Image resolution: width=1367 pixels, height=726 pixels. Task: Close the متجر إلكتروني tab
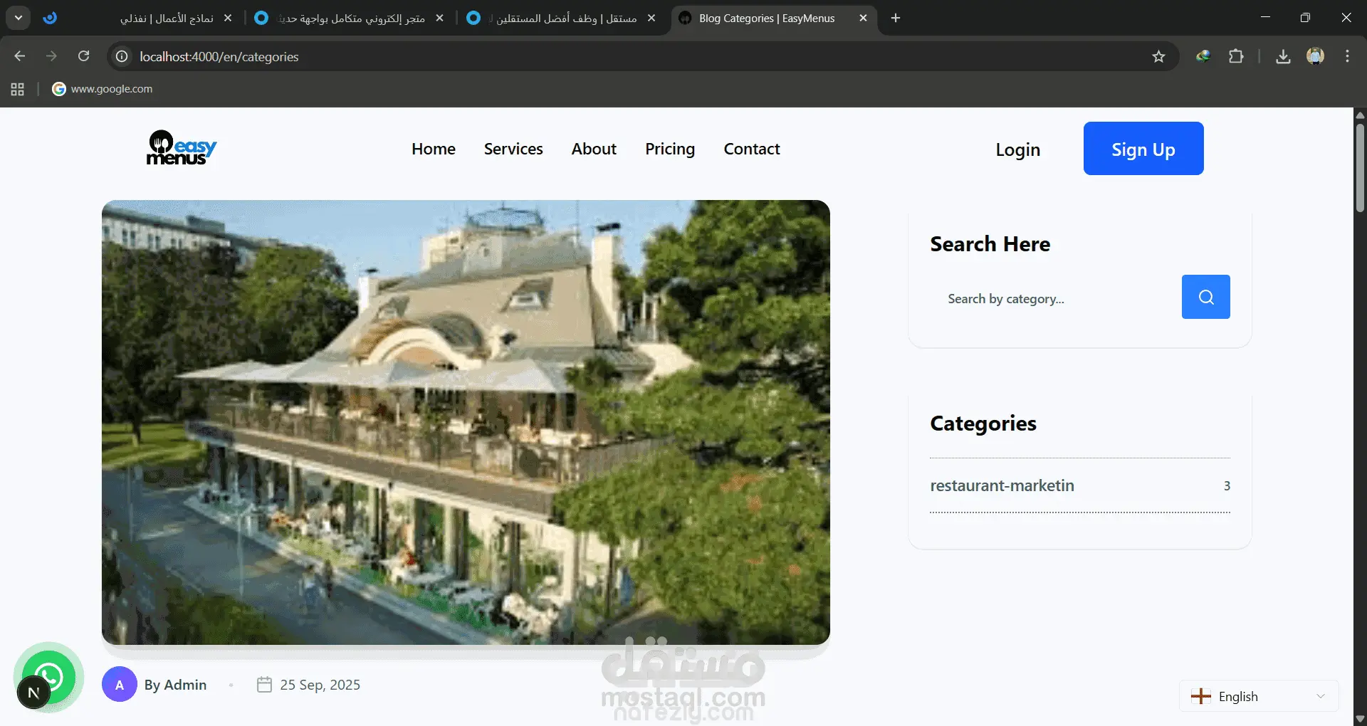click(x=439, y=18)
